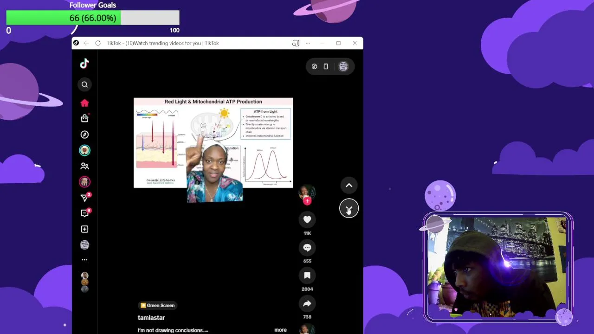
Task: Expand the caption with 'more'
Action: point(280,330)
